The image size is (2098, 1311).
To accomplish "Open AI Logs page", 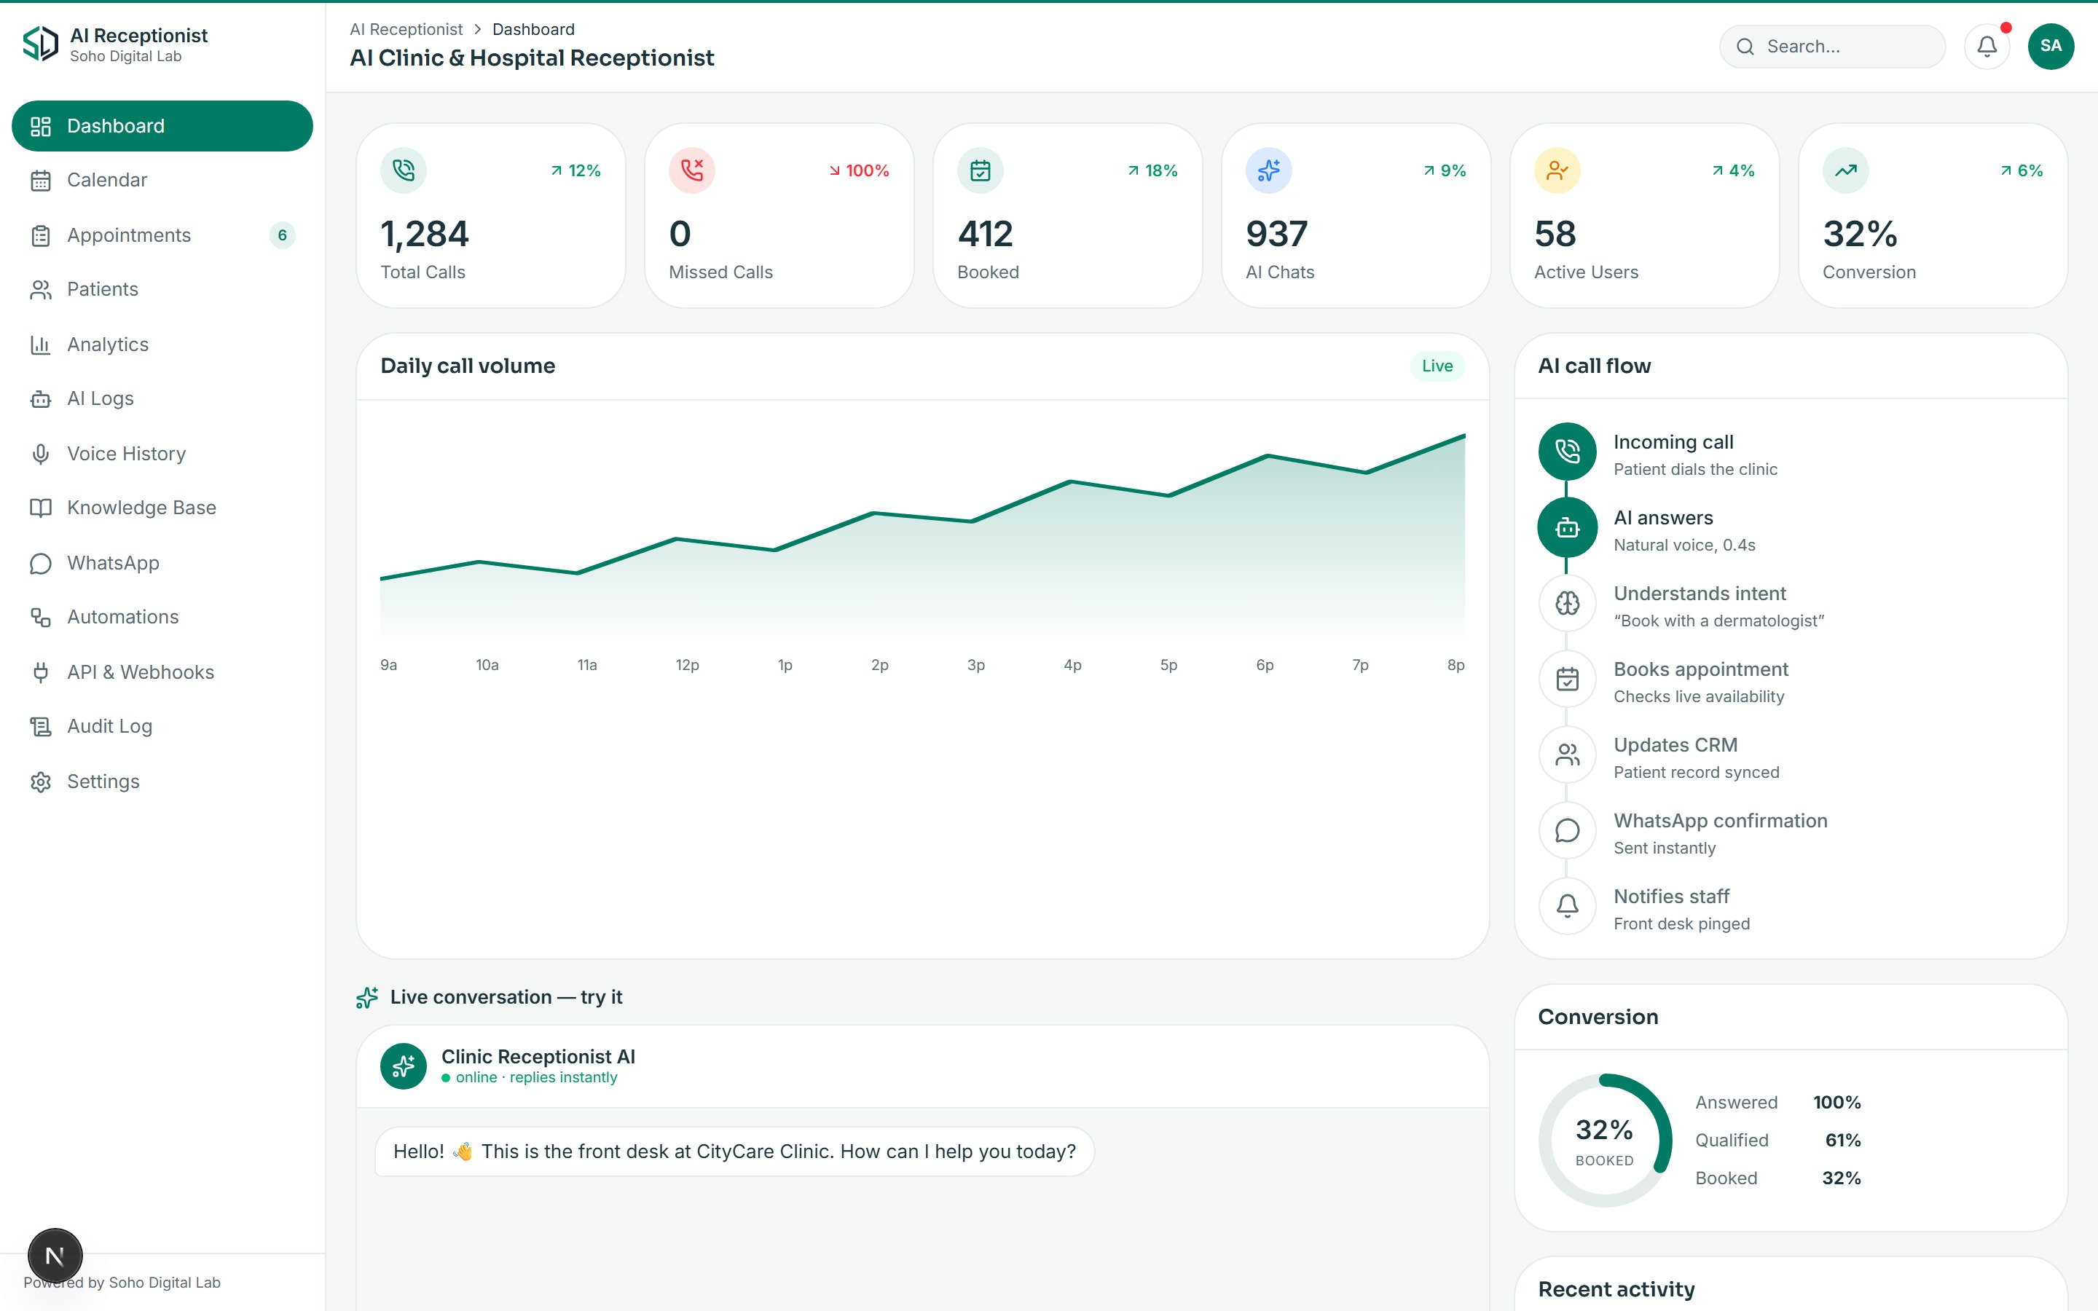I will tap(162, 398).
